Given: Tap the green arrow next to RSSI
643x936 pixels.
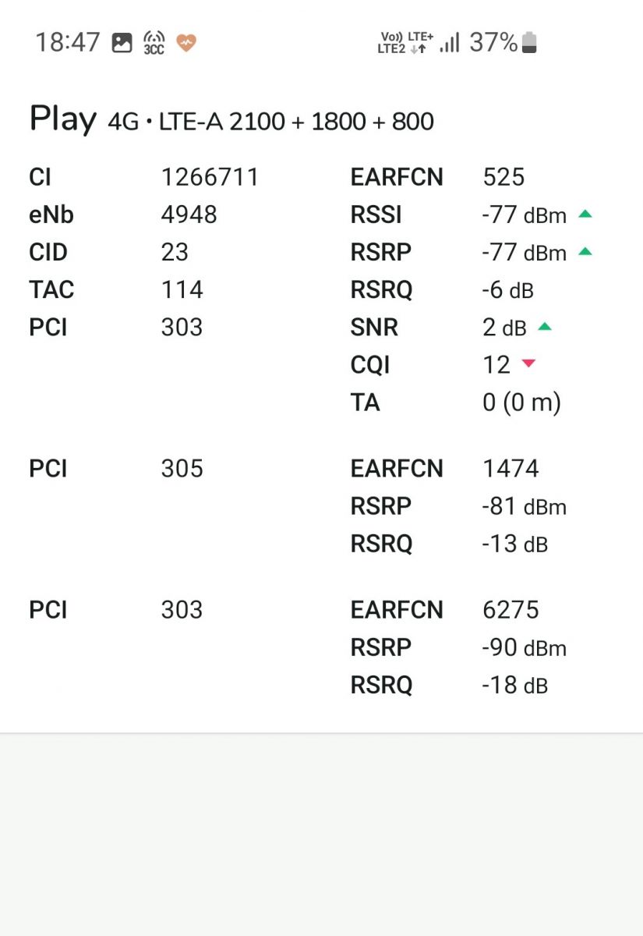Looking at the screenshot, I should (585, 214).
